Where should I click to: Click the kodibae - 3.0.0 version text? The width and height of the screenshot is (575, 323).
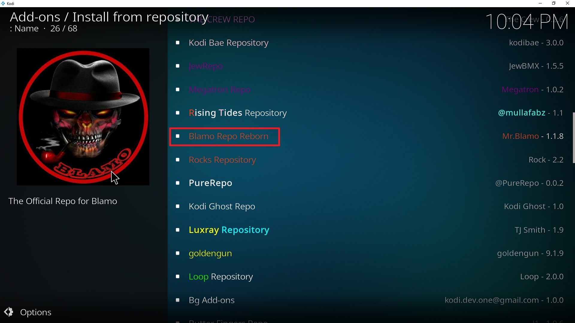(536, 43)
